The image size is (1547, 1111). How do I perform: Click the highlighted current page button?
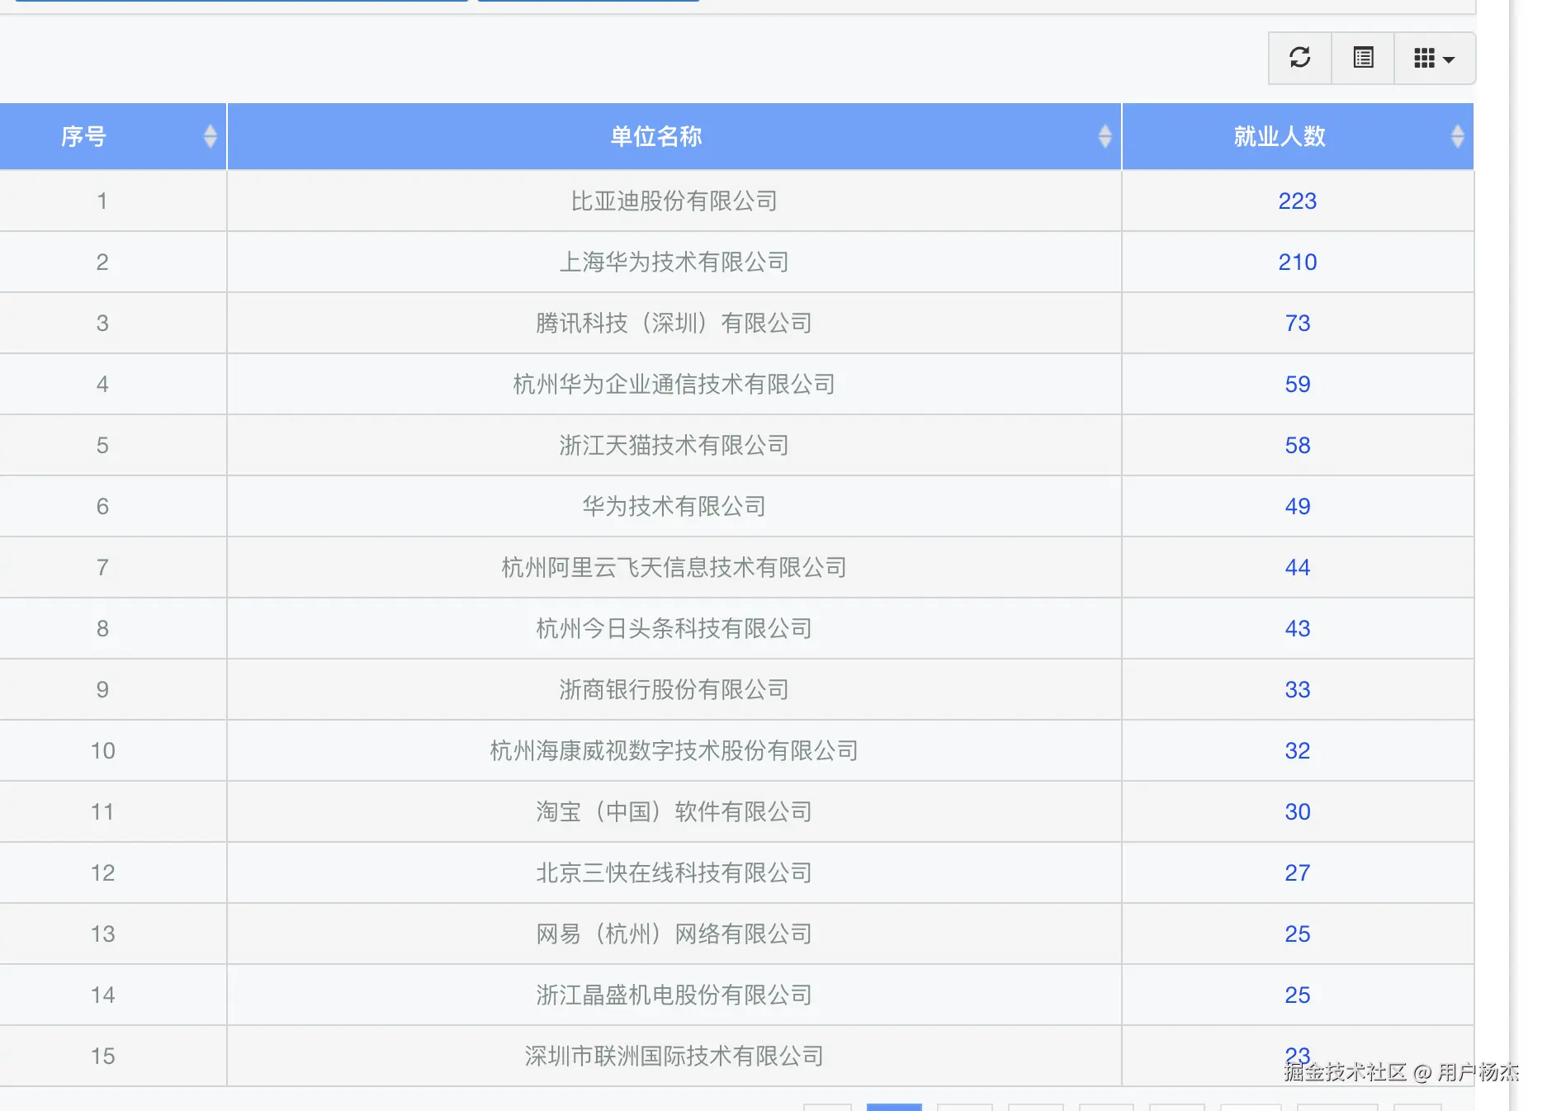point(894,1106)
